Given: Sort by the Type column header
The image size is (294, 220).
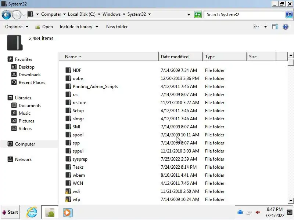Looking at the screenshot, I should (225, 57).
